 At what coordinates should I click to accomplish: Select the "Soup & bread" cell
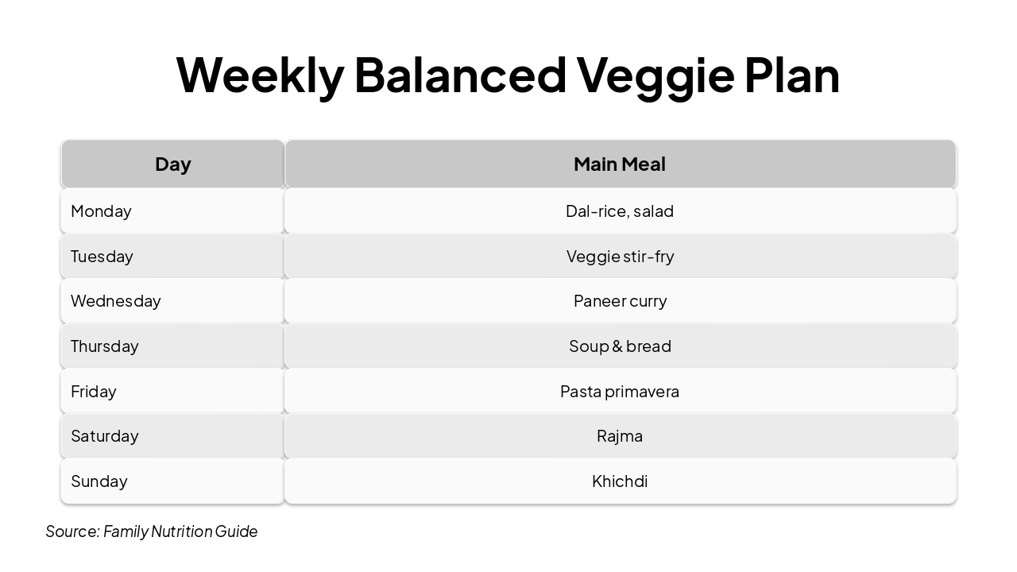coord(620,346)
